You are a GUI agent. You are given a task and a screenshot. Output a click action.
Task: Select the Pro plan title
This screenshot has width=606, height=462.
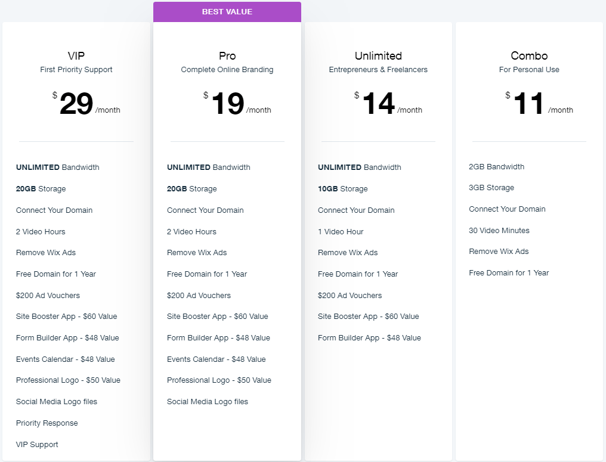point(227,56)
